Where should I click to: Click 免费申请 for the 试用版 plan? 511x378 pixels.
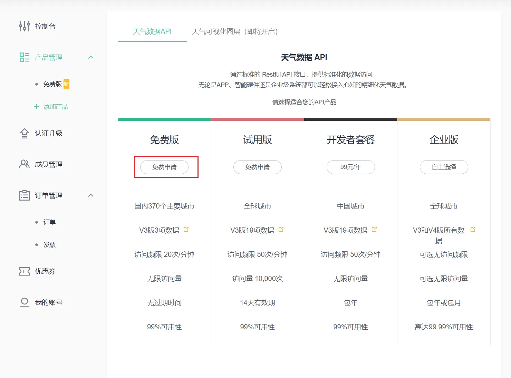258,167
